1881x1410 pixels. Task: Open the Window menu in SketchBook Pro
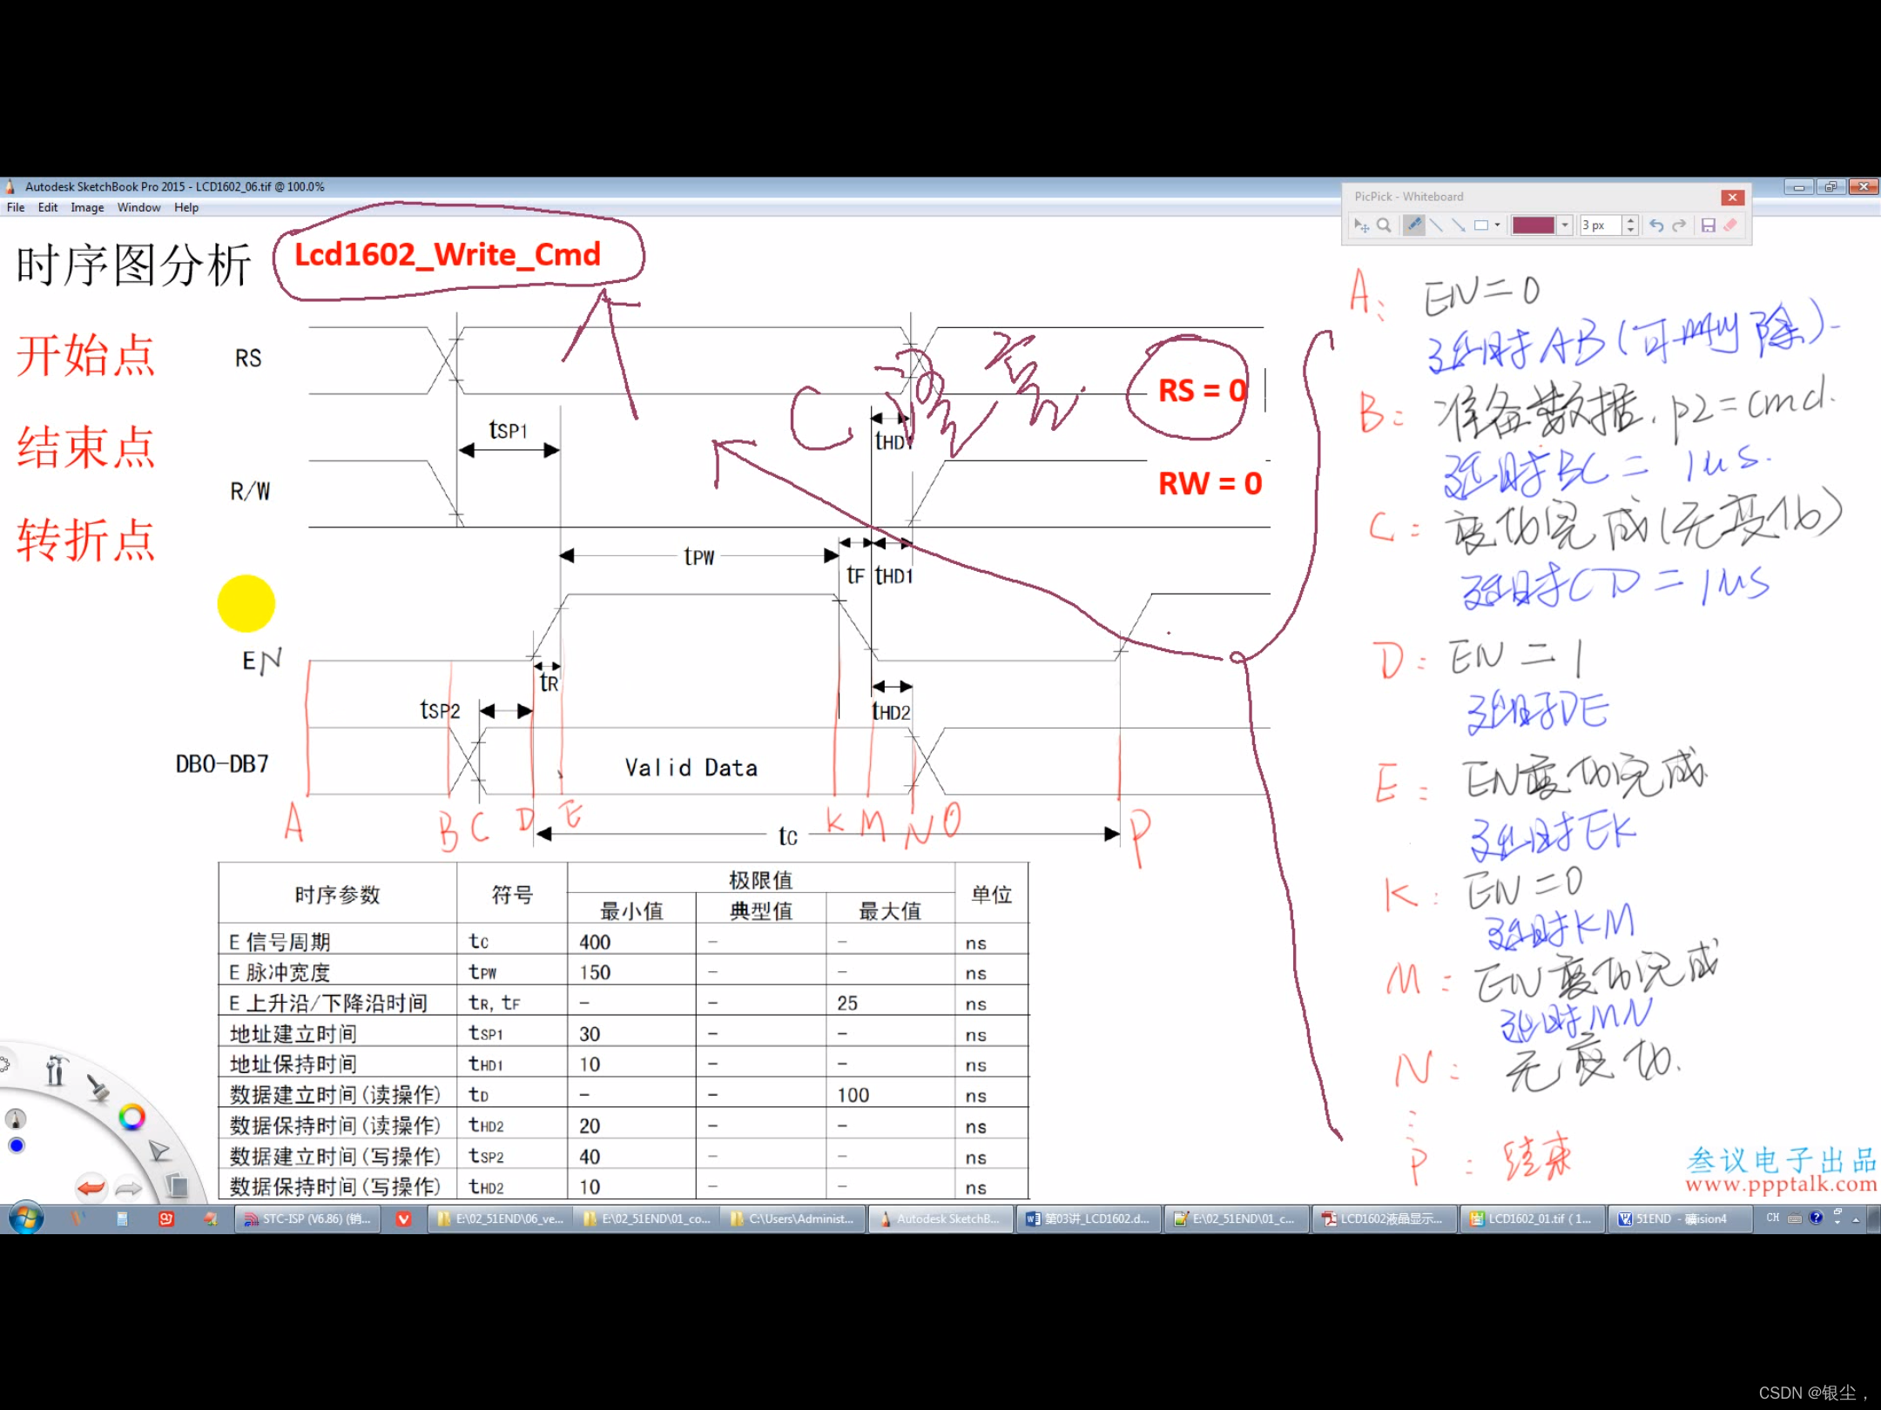coord(139,208)
